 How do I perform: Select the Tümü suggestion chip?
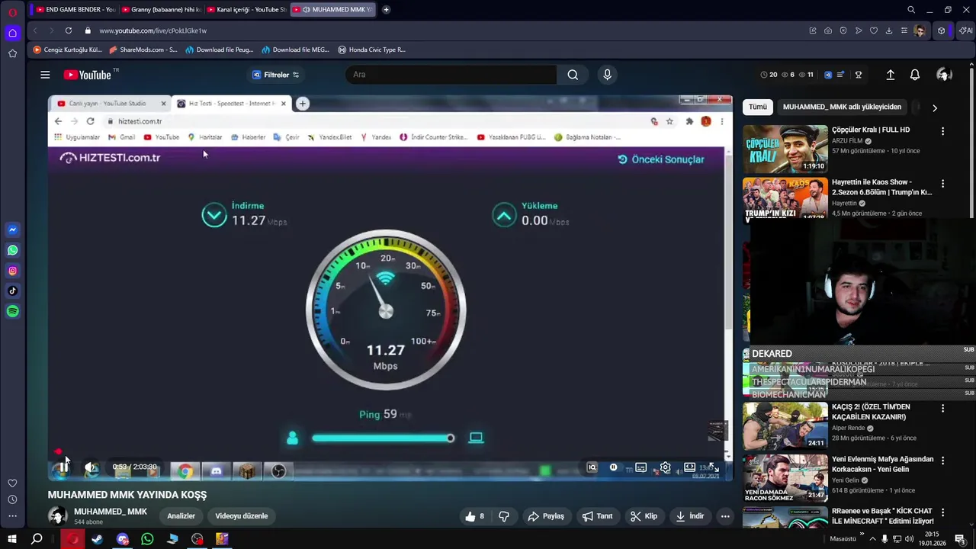[x=757, y=107]
